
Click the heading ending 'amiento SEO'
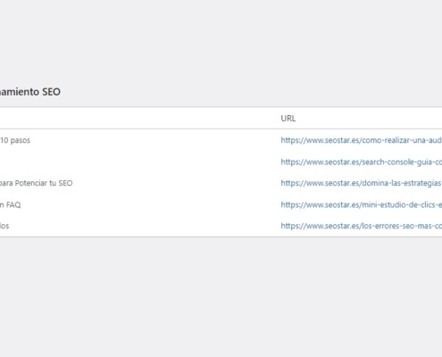pos(30,92)
